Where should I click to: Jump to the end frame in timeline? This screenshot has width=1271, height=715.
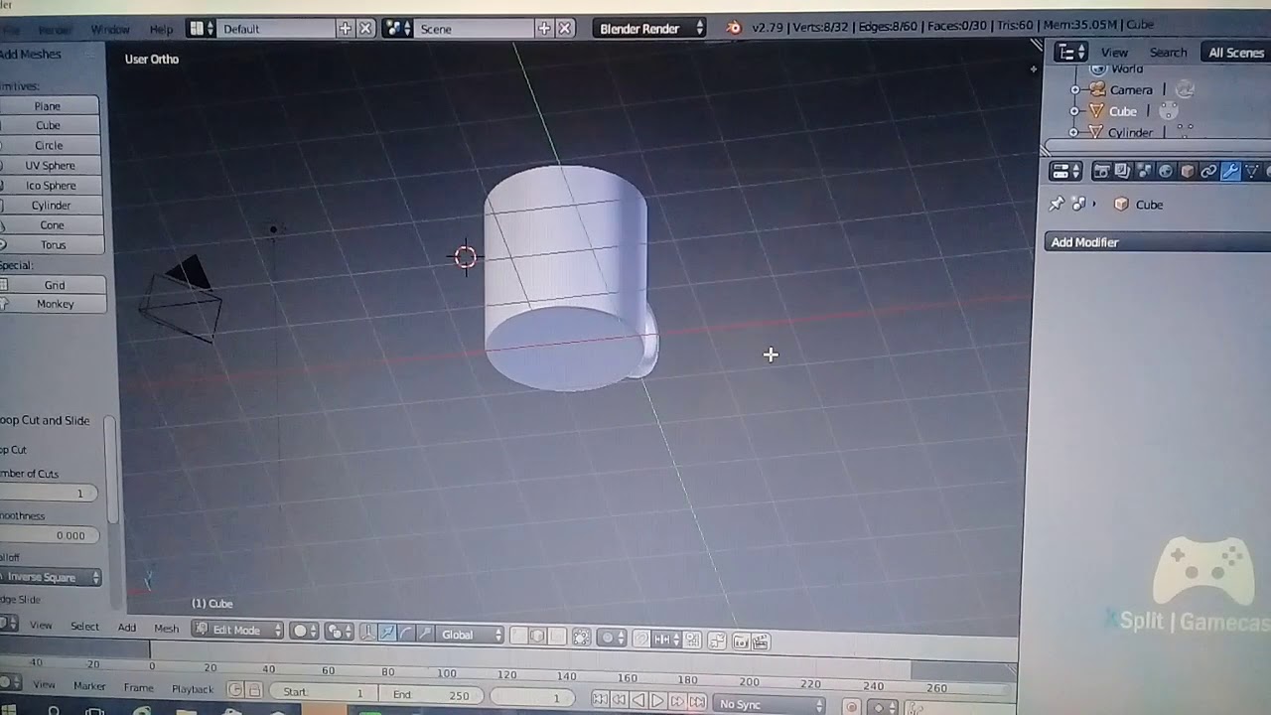pos(697,700)
